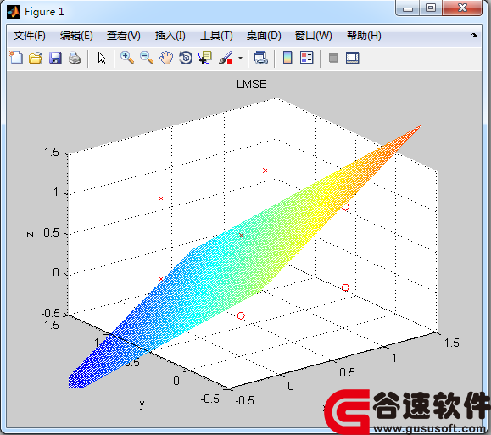Insert a legend with the toolbar icon
Image resolution: width=491 pixels, height=435 pixels.
tap(307, 58)
